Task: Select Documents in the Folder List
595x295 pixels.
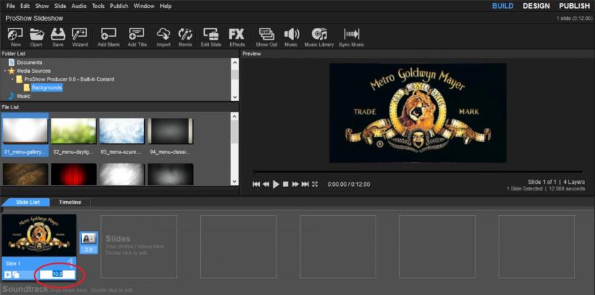Action: coord(30,63)
